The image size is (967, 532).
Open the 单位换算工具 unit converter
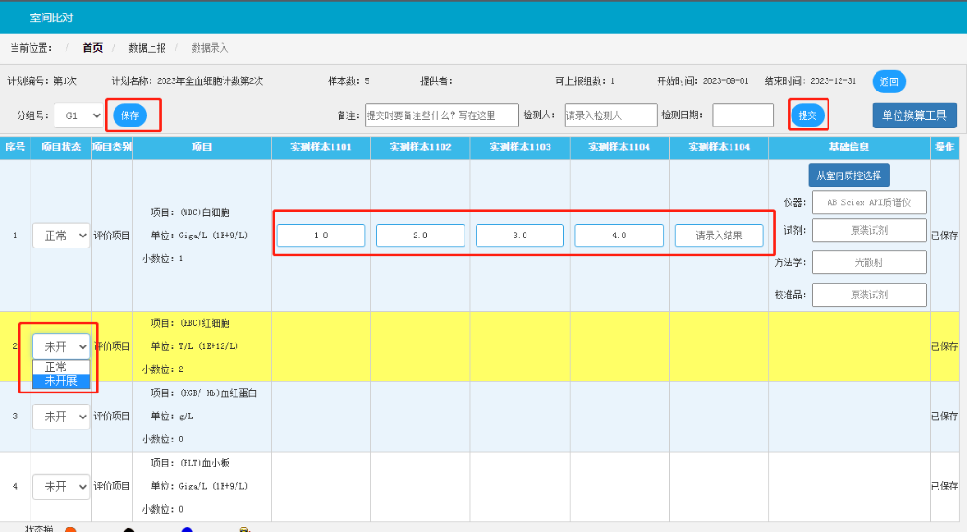click(x=914, y=115)
